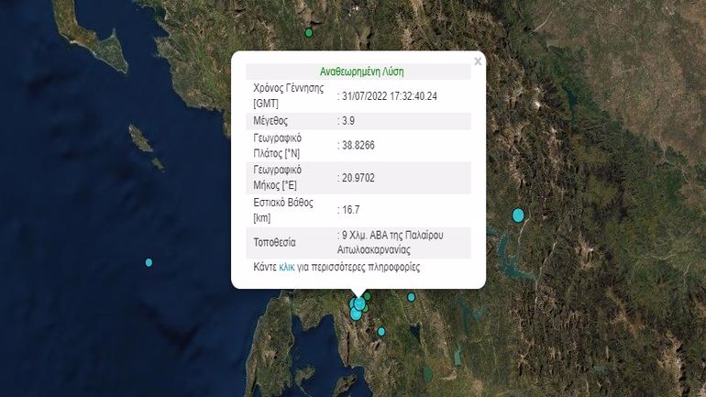
Task: Click the 'Μέγεθος' row label
Action: pyautogui.click(x=273, y=121)
